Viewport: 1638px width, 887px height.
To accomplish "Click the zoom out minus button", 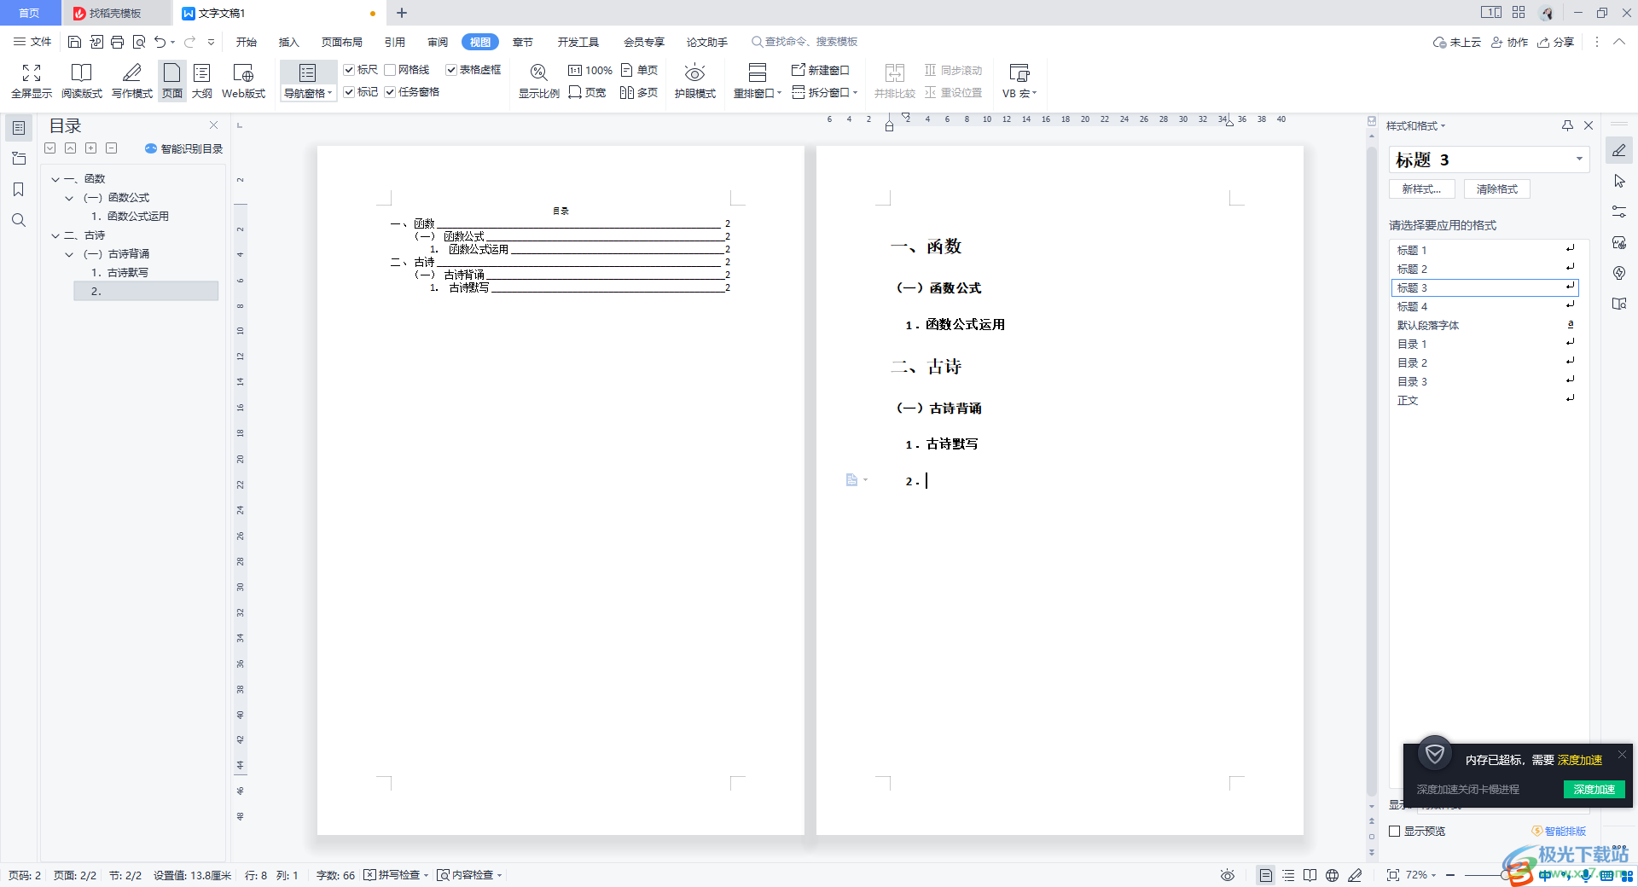I will point(1450,875).
